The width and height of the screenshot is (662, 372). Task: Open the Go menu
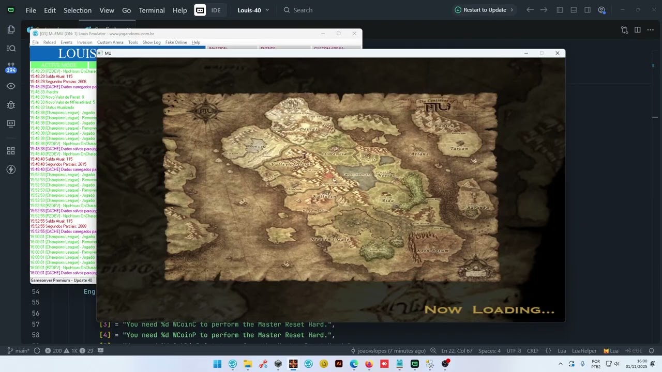tap(127, 10)
